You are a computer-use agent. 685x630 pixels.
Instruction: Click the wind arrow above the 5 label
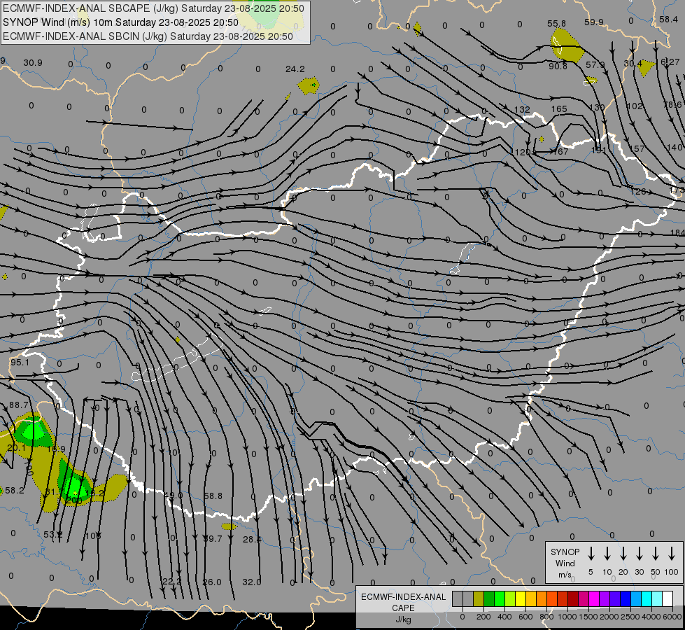(591, 554)
